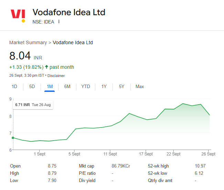Click the chart at 17 Sept

(146, 120)
